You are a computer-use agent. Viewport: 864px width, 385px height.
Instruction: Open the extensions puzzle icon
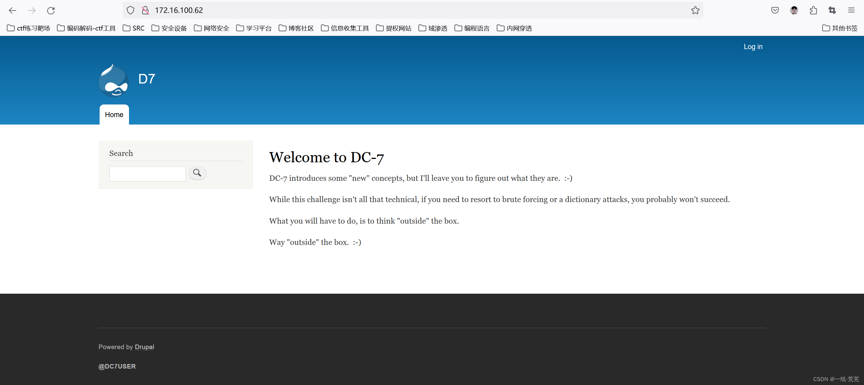click(x=813, y=10)
